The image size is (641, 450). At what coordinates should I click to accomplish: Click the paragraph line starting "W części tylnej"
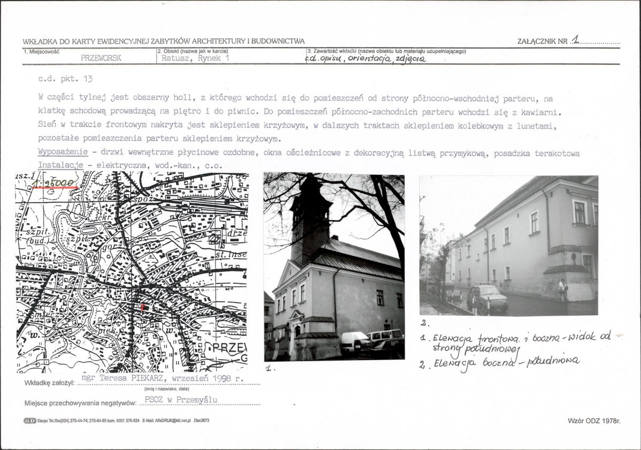pyautogui.click(x=295, y=98)
